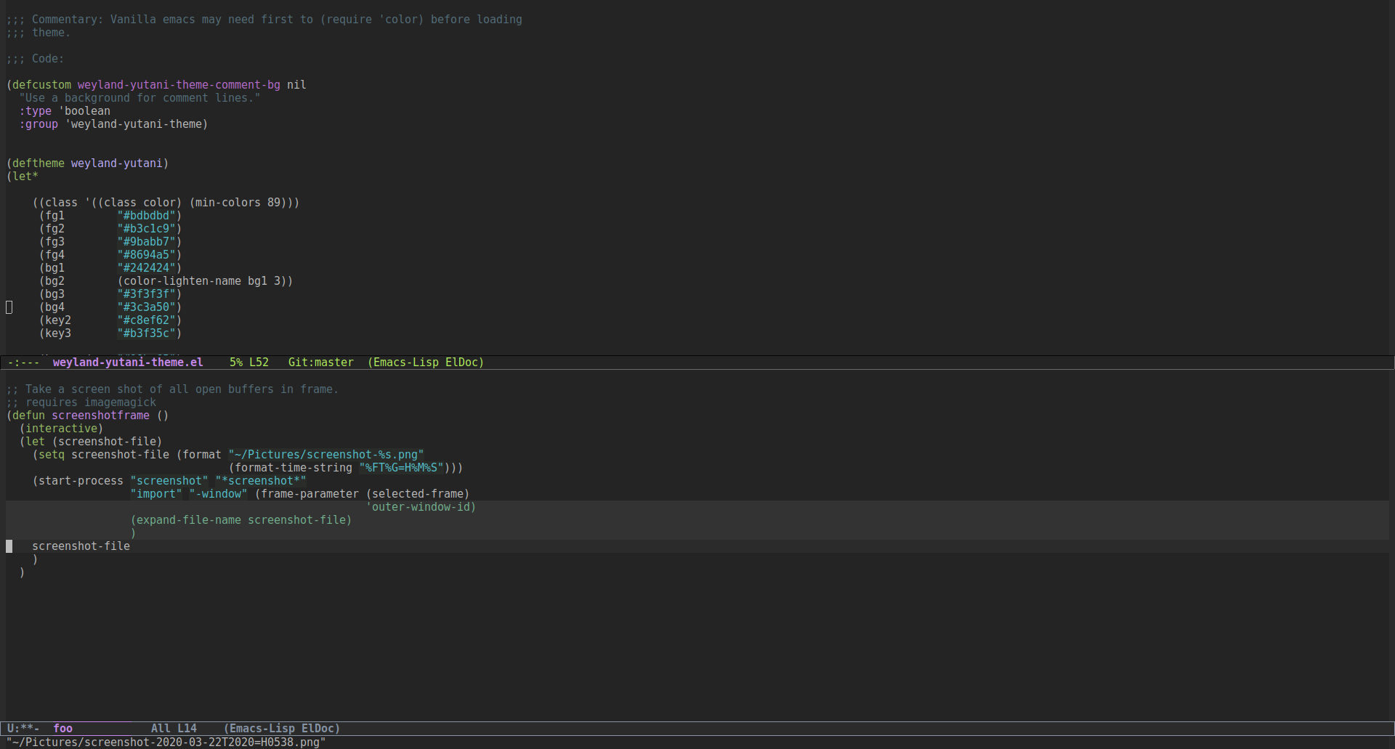Click on screenshotframe function name
The height and width of the screenshot is (749, 1395).
pyautogui.click(x=100, y=415)
